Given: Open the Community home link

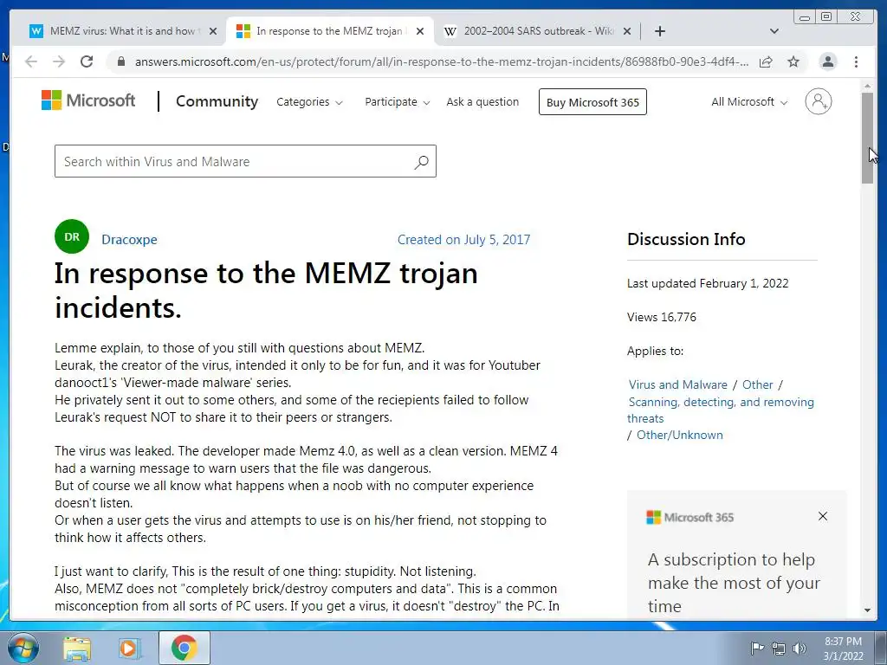Looking at the screenshot, I should click(217, 101).
